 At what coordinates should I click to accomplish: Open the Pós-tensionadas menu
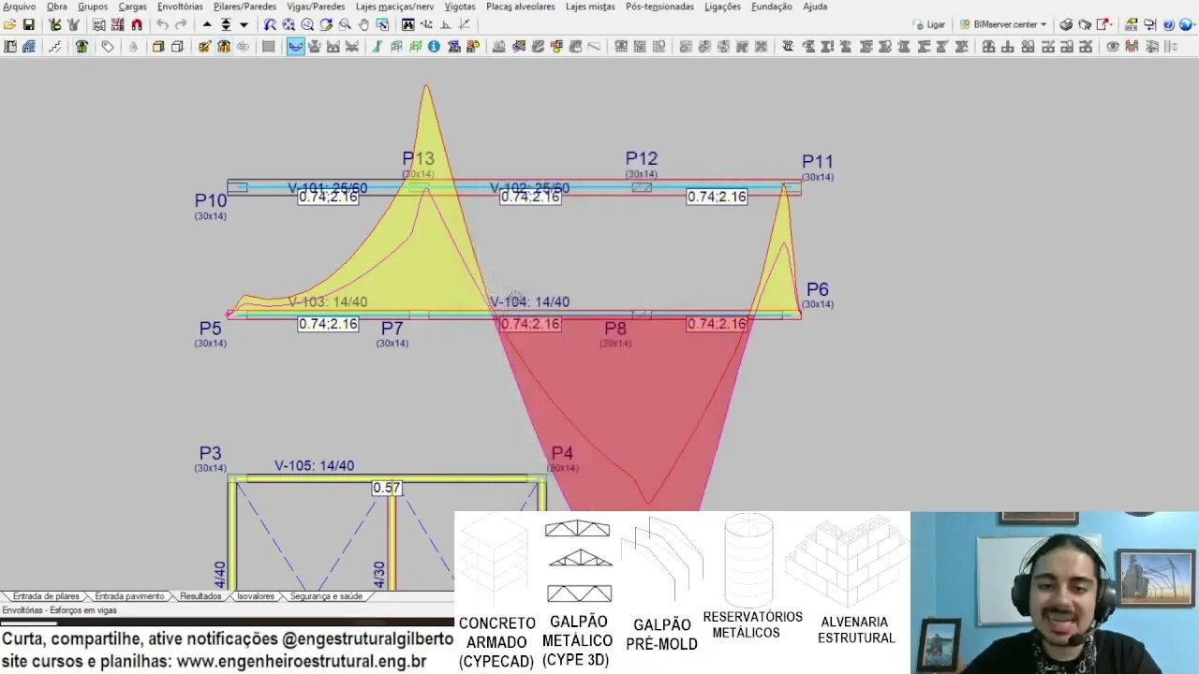(x=659, y=7)
